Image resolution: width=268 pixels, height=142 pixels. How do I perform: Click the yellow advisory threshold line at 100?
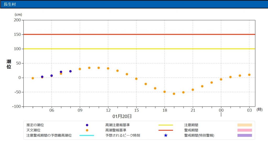pos(139,49)
